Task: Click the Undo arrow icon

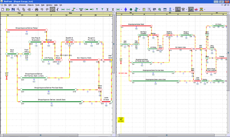Action: tap(42, 9)
